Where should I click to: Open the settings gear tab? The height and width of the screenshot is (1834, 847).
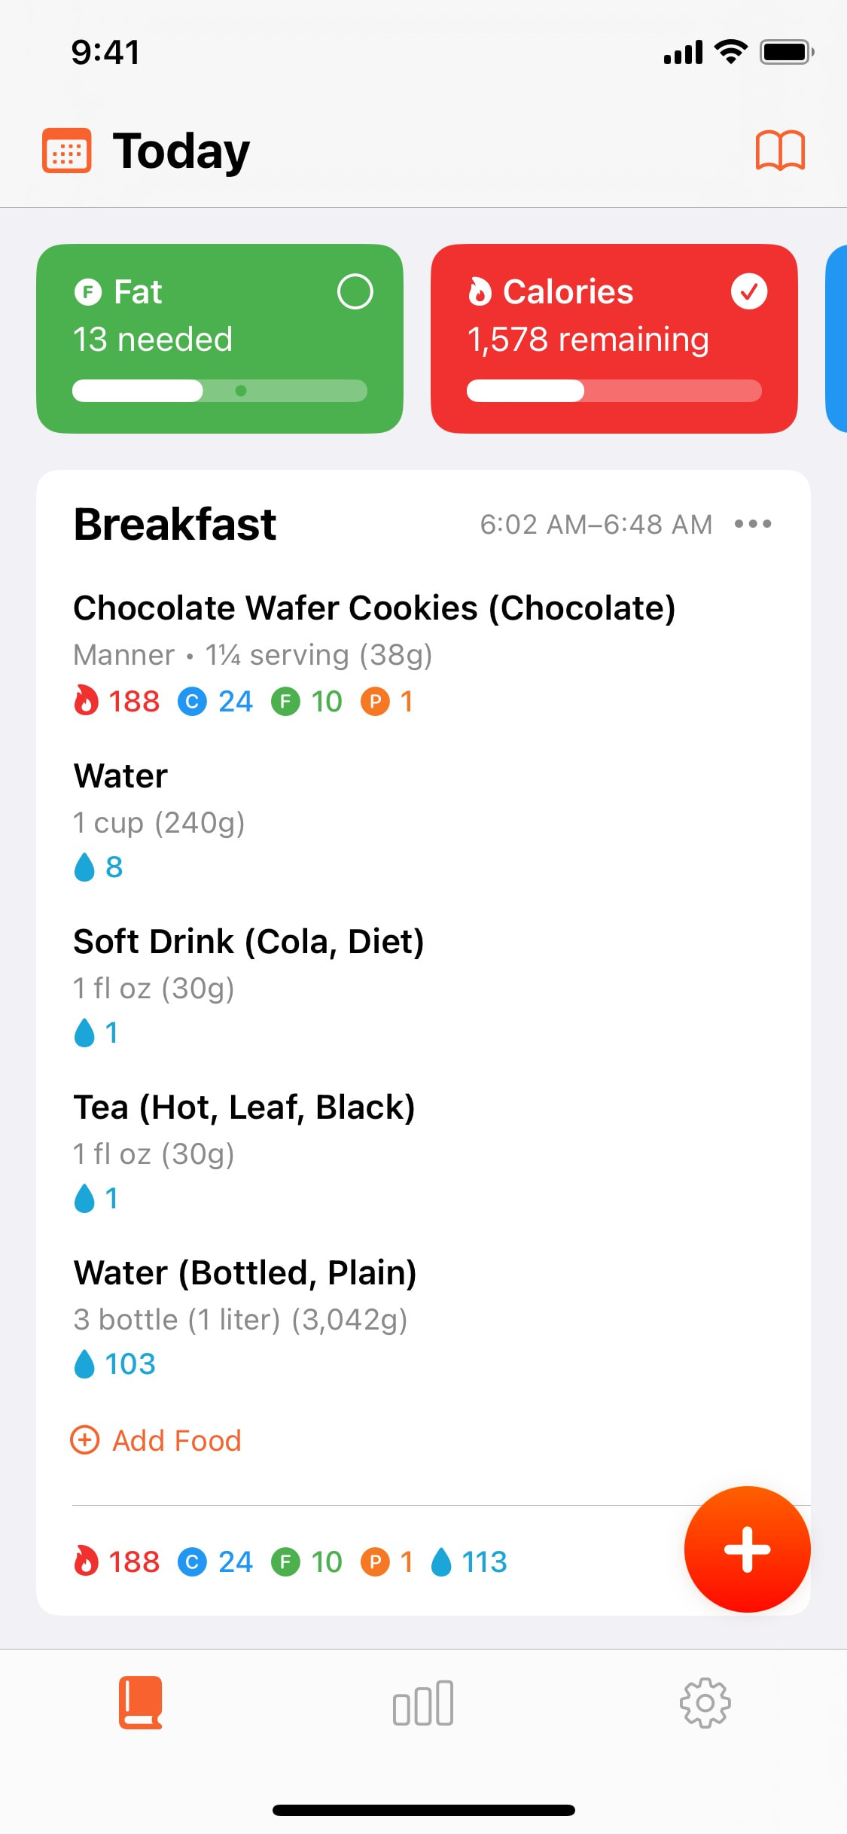(x=705, y=1703)
